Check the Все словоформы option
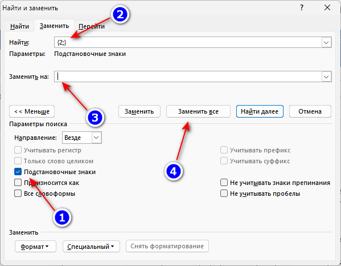This screenshot has width=341, height=266. (18, 194)
